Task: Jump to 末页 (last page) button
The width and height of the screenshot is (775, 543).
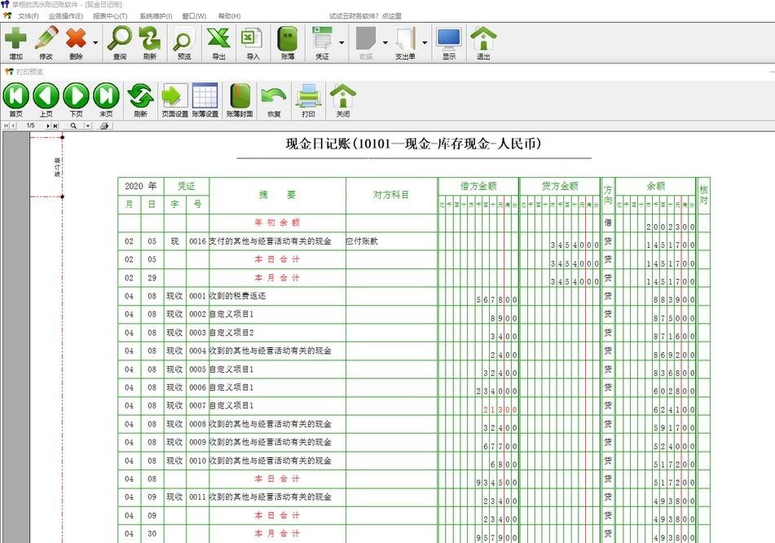Action: (x=106, y=96)
